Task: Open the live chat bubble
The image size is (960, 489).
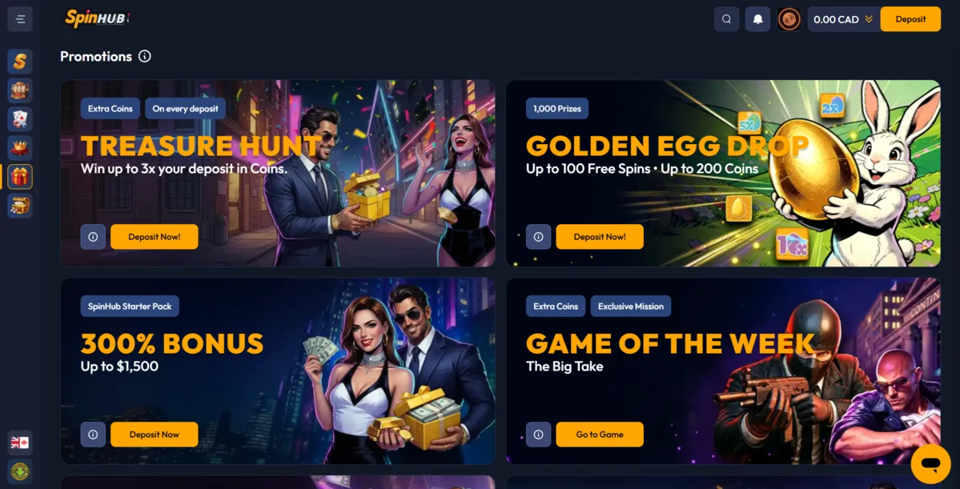Action: coord(930,464)
